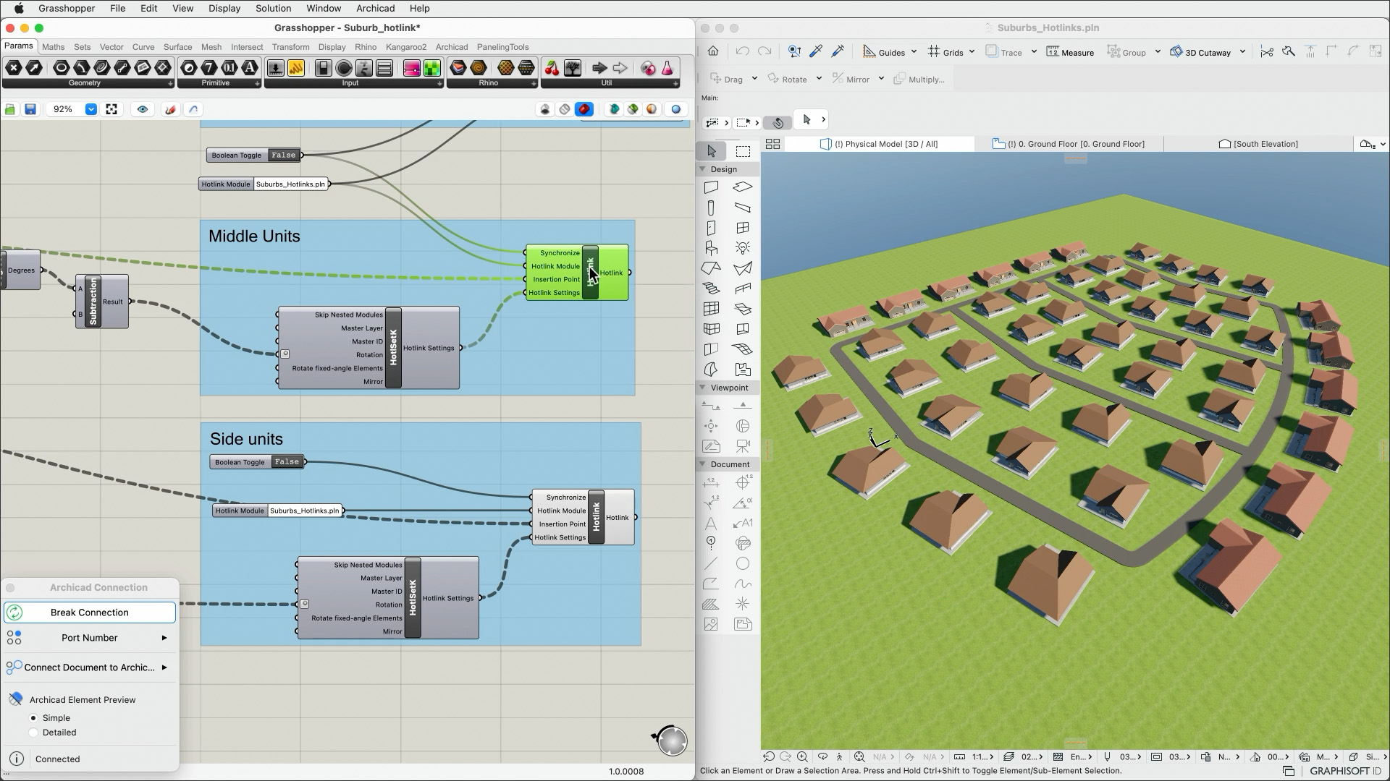The image size is (1390, 781).
Task: Select the Wall tool in Archicad's Design toolbox
Action: click(x=711, y=187)
